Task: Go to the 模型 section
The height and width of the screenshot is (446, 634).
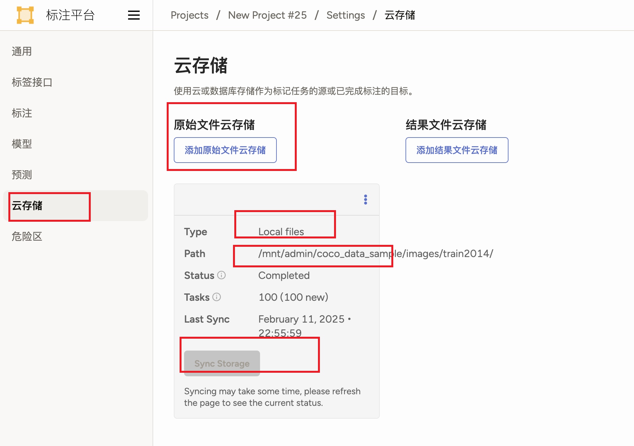Action: coord(21,144)
